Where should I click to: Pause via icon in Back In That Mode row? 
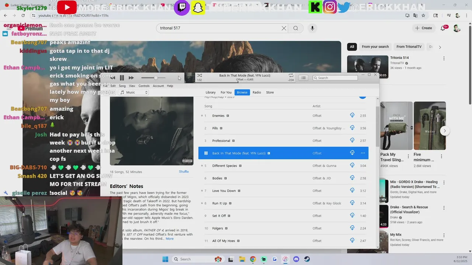[x=206, y=153]
